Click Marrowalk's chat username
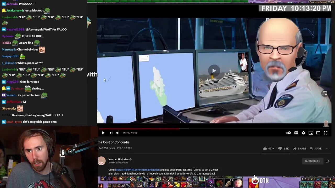335x188 pixels. pos(9,50)
